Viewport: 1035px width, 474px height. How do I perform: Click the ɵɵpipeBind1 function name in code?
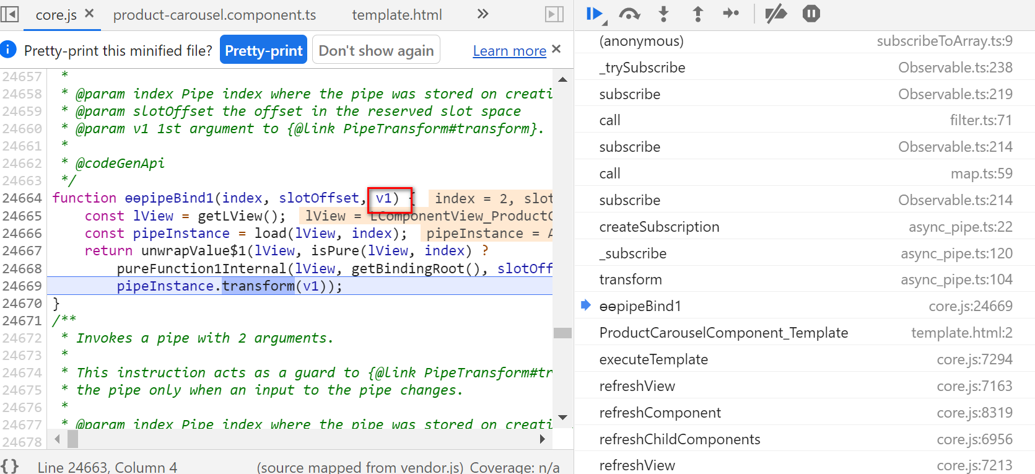coord(169,198)
